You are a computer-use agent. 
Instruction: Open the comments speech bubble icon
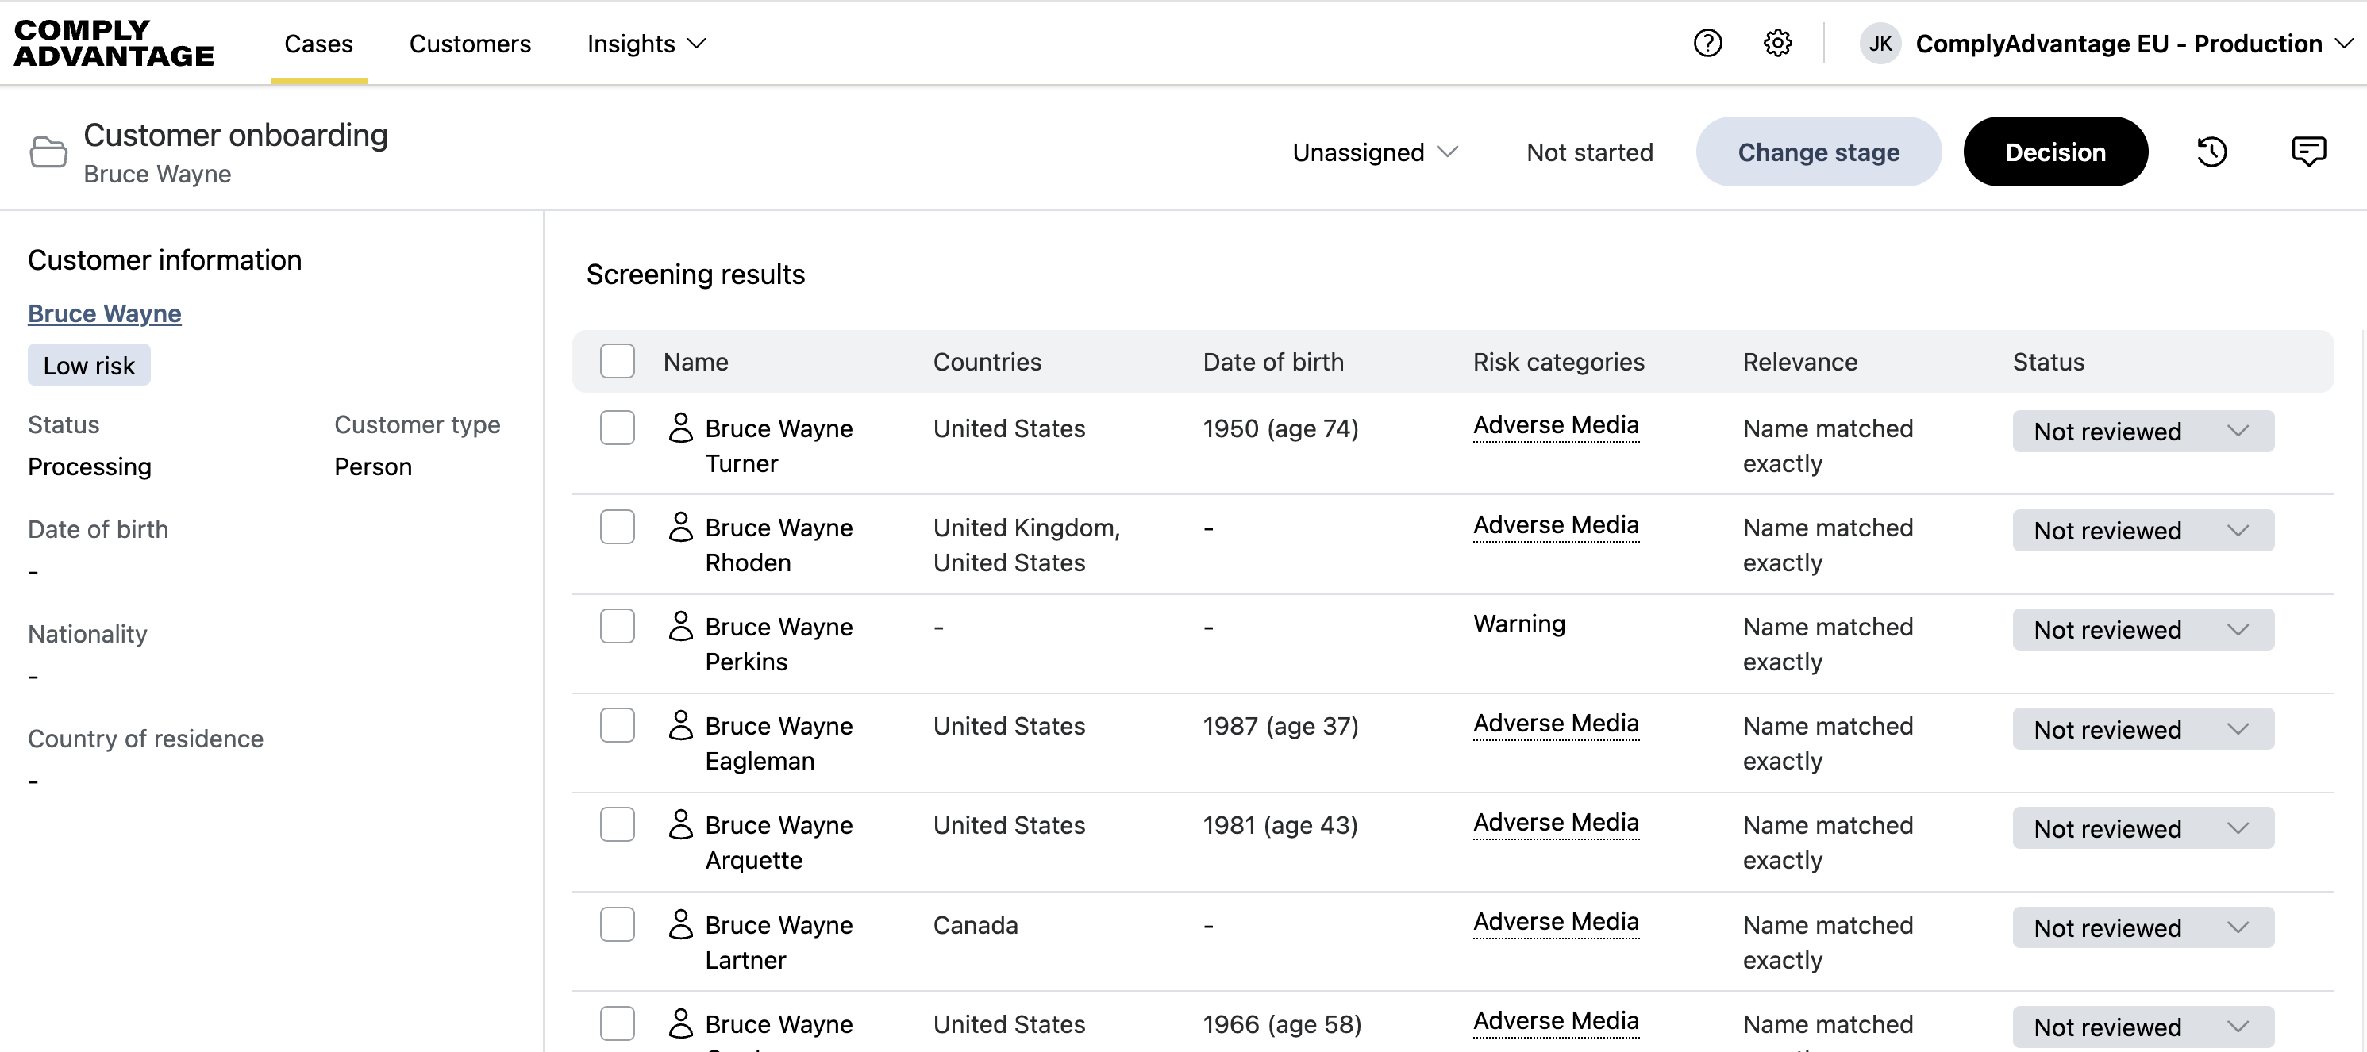2308,152
